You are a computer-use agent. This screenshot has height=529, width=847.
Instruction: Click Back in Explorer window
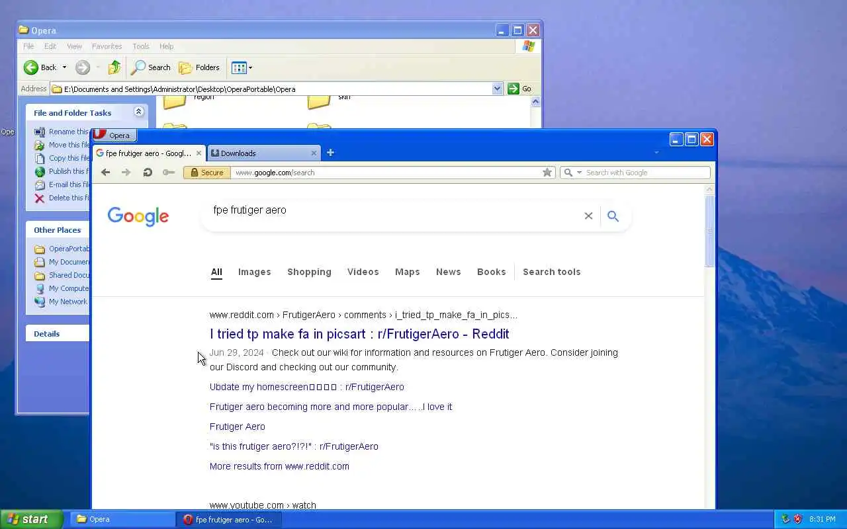click(x=40, y=67)
